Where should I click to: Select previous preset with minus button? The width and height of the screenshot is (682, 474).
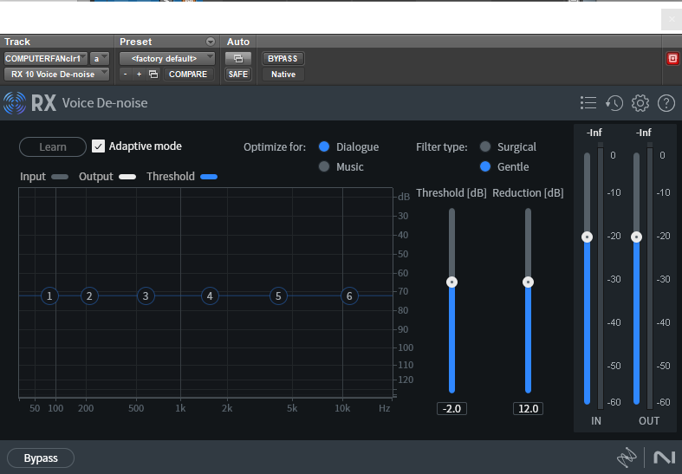coord(126,75)
